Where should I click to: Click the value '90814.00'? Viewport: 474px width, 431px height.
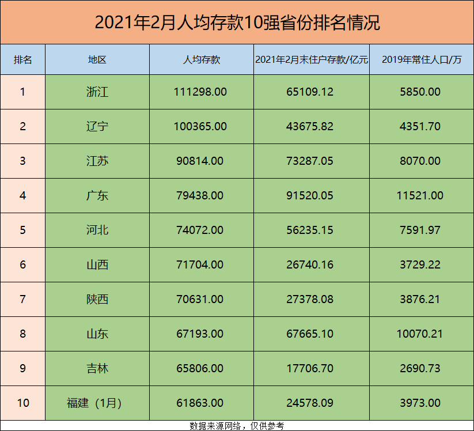(200, 161)
